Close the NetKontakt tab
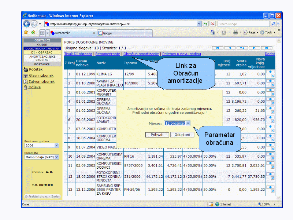This screenshot has height=220, width=293. pos(94,33)
